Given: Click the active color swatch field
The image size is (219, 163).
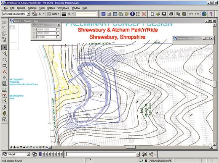Looking at the screenshot, I should (86, 14).
